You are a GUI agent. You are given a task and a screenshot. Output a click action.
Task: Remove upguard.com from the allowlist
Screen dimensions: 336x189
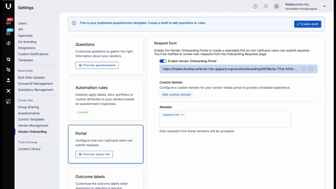tap(182, 115)
